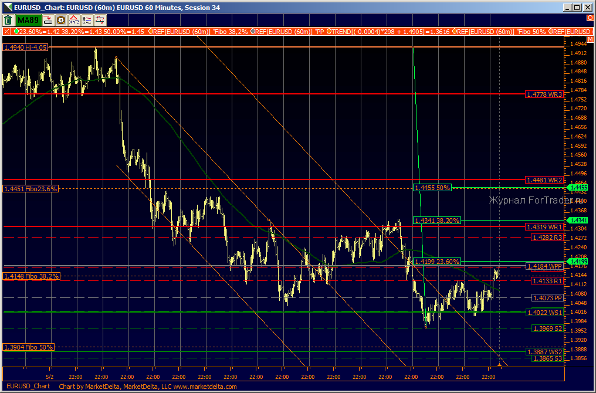The image size is (596, 393).
Task: Click the 1.4319 WR1 level label
Action: point(544,227)
